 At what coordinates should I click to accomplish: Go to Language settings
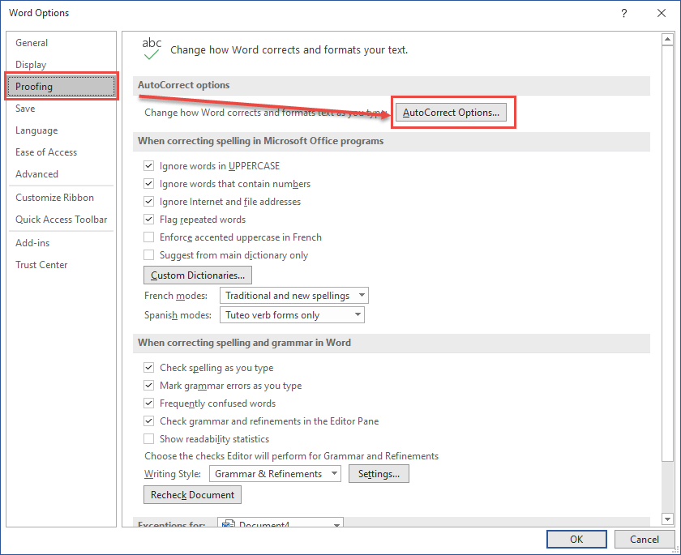[x=36, y=130]
